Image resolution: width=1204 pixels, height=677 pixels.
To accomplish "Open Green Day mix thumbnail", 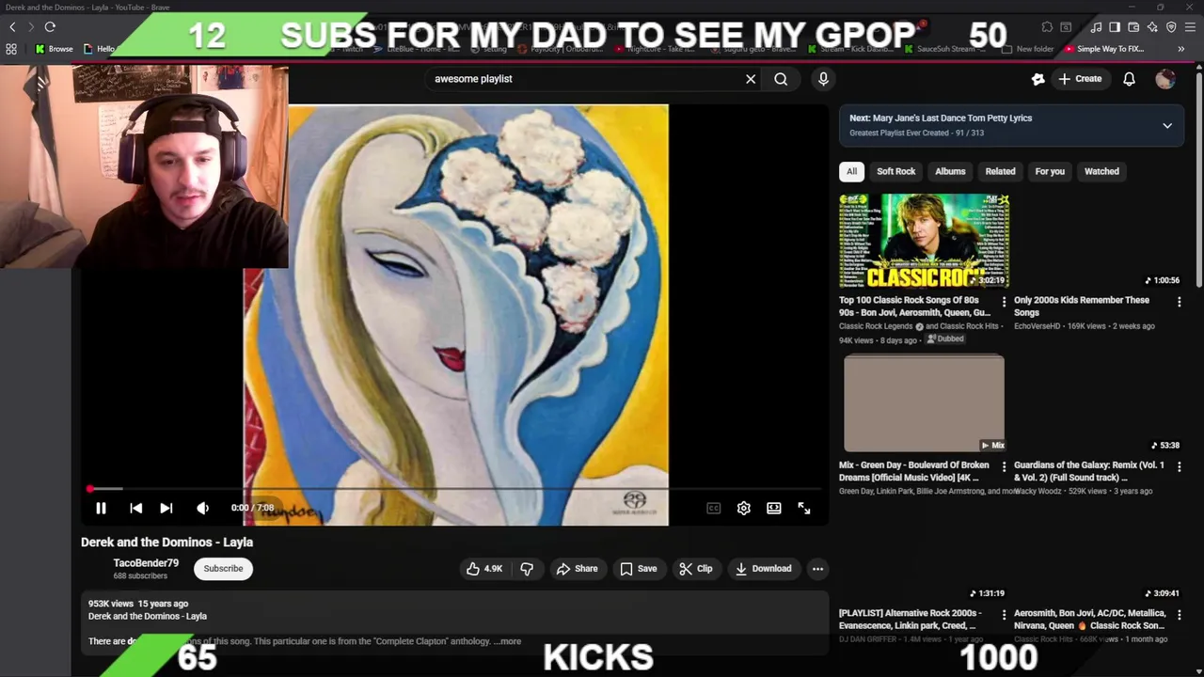I will point(924,403).
